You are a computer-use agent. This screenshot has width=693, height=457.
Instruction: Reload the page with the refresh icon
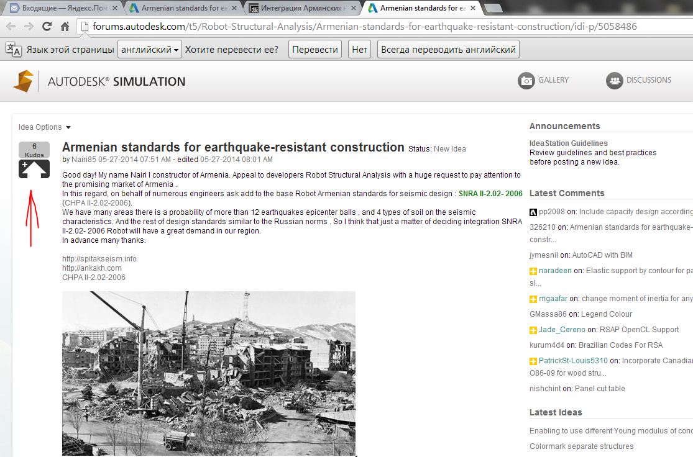[x=47, y=27]
